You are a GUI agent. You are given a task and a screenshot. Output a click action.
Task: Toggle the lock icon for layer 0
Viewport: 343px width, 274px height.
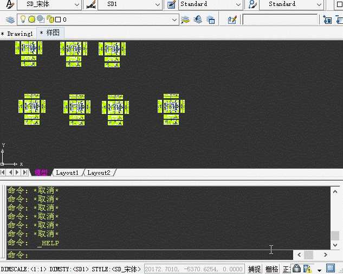(50, 20)
